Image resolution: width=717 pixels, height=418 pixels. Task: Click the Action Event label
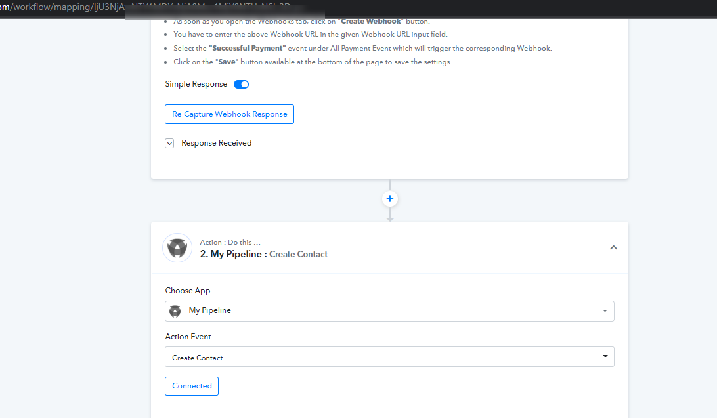click(188, 336)
